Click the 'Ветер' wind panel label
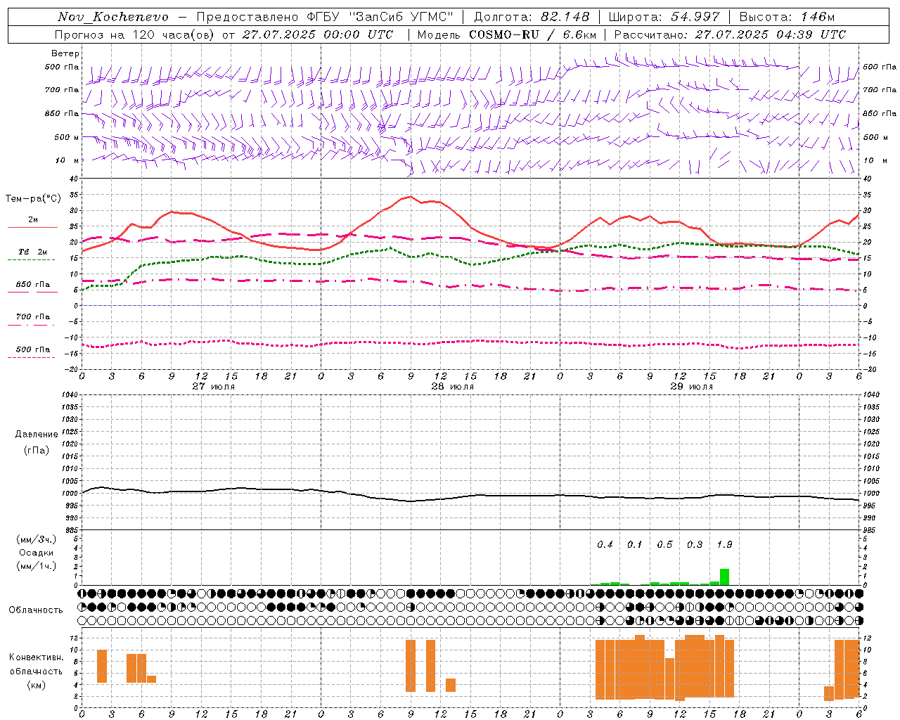Screen dimensions: 900x720 coord(65,53)
